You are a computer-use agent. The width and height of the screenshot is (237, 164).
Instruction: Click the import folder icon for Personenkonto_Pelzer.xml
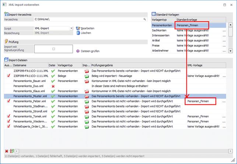click(x=87, y=101)
